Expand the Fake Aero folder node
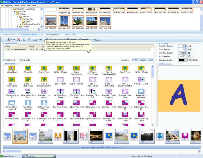The width and height of the screenshot is (203, 158). coord(21,19)
